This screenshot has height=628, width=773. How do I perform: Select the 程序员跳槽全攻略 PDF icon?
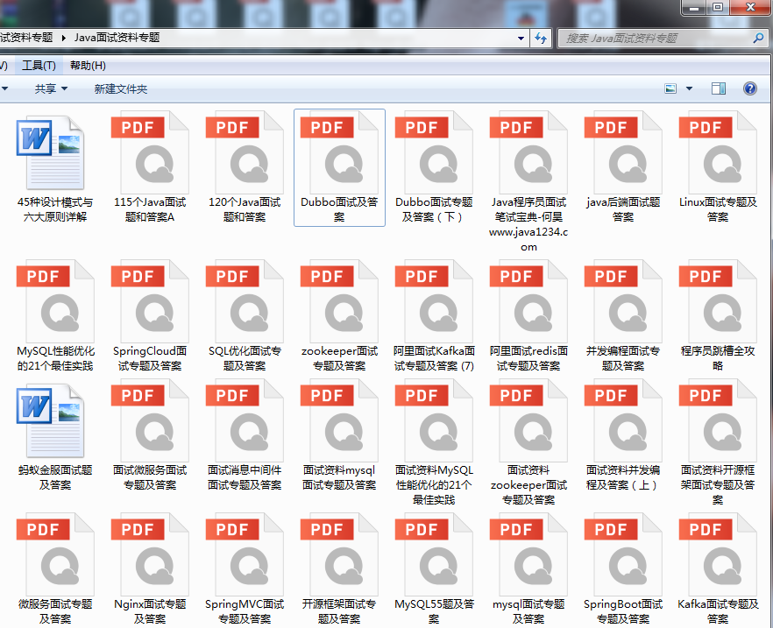tap(718, 301)
